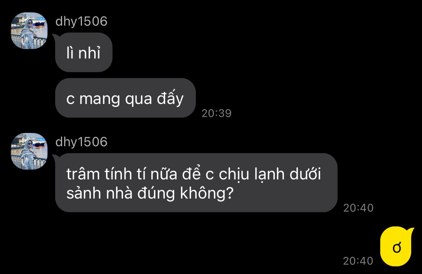Open the top dhy1506 profile avatar
Viewport: 422px width, 274px height.
[x=29, y=31]
